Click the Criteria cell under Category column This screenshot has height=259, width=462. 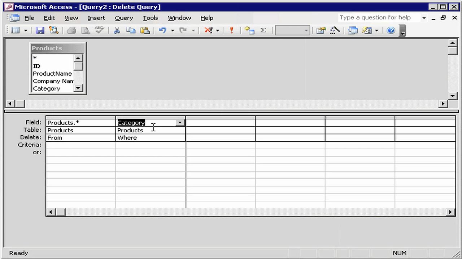(x=151, y=145)
